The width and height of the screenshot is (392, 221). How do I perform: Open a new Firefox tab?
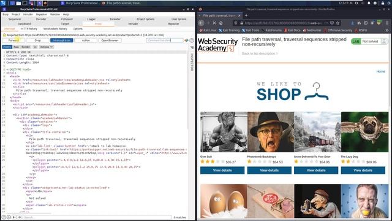tap(246, 15)
